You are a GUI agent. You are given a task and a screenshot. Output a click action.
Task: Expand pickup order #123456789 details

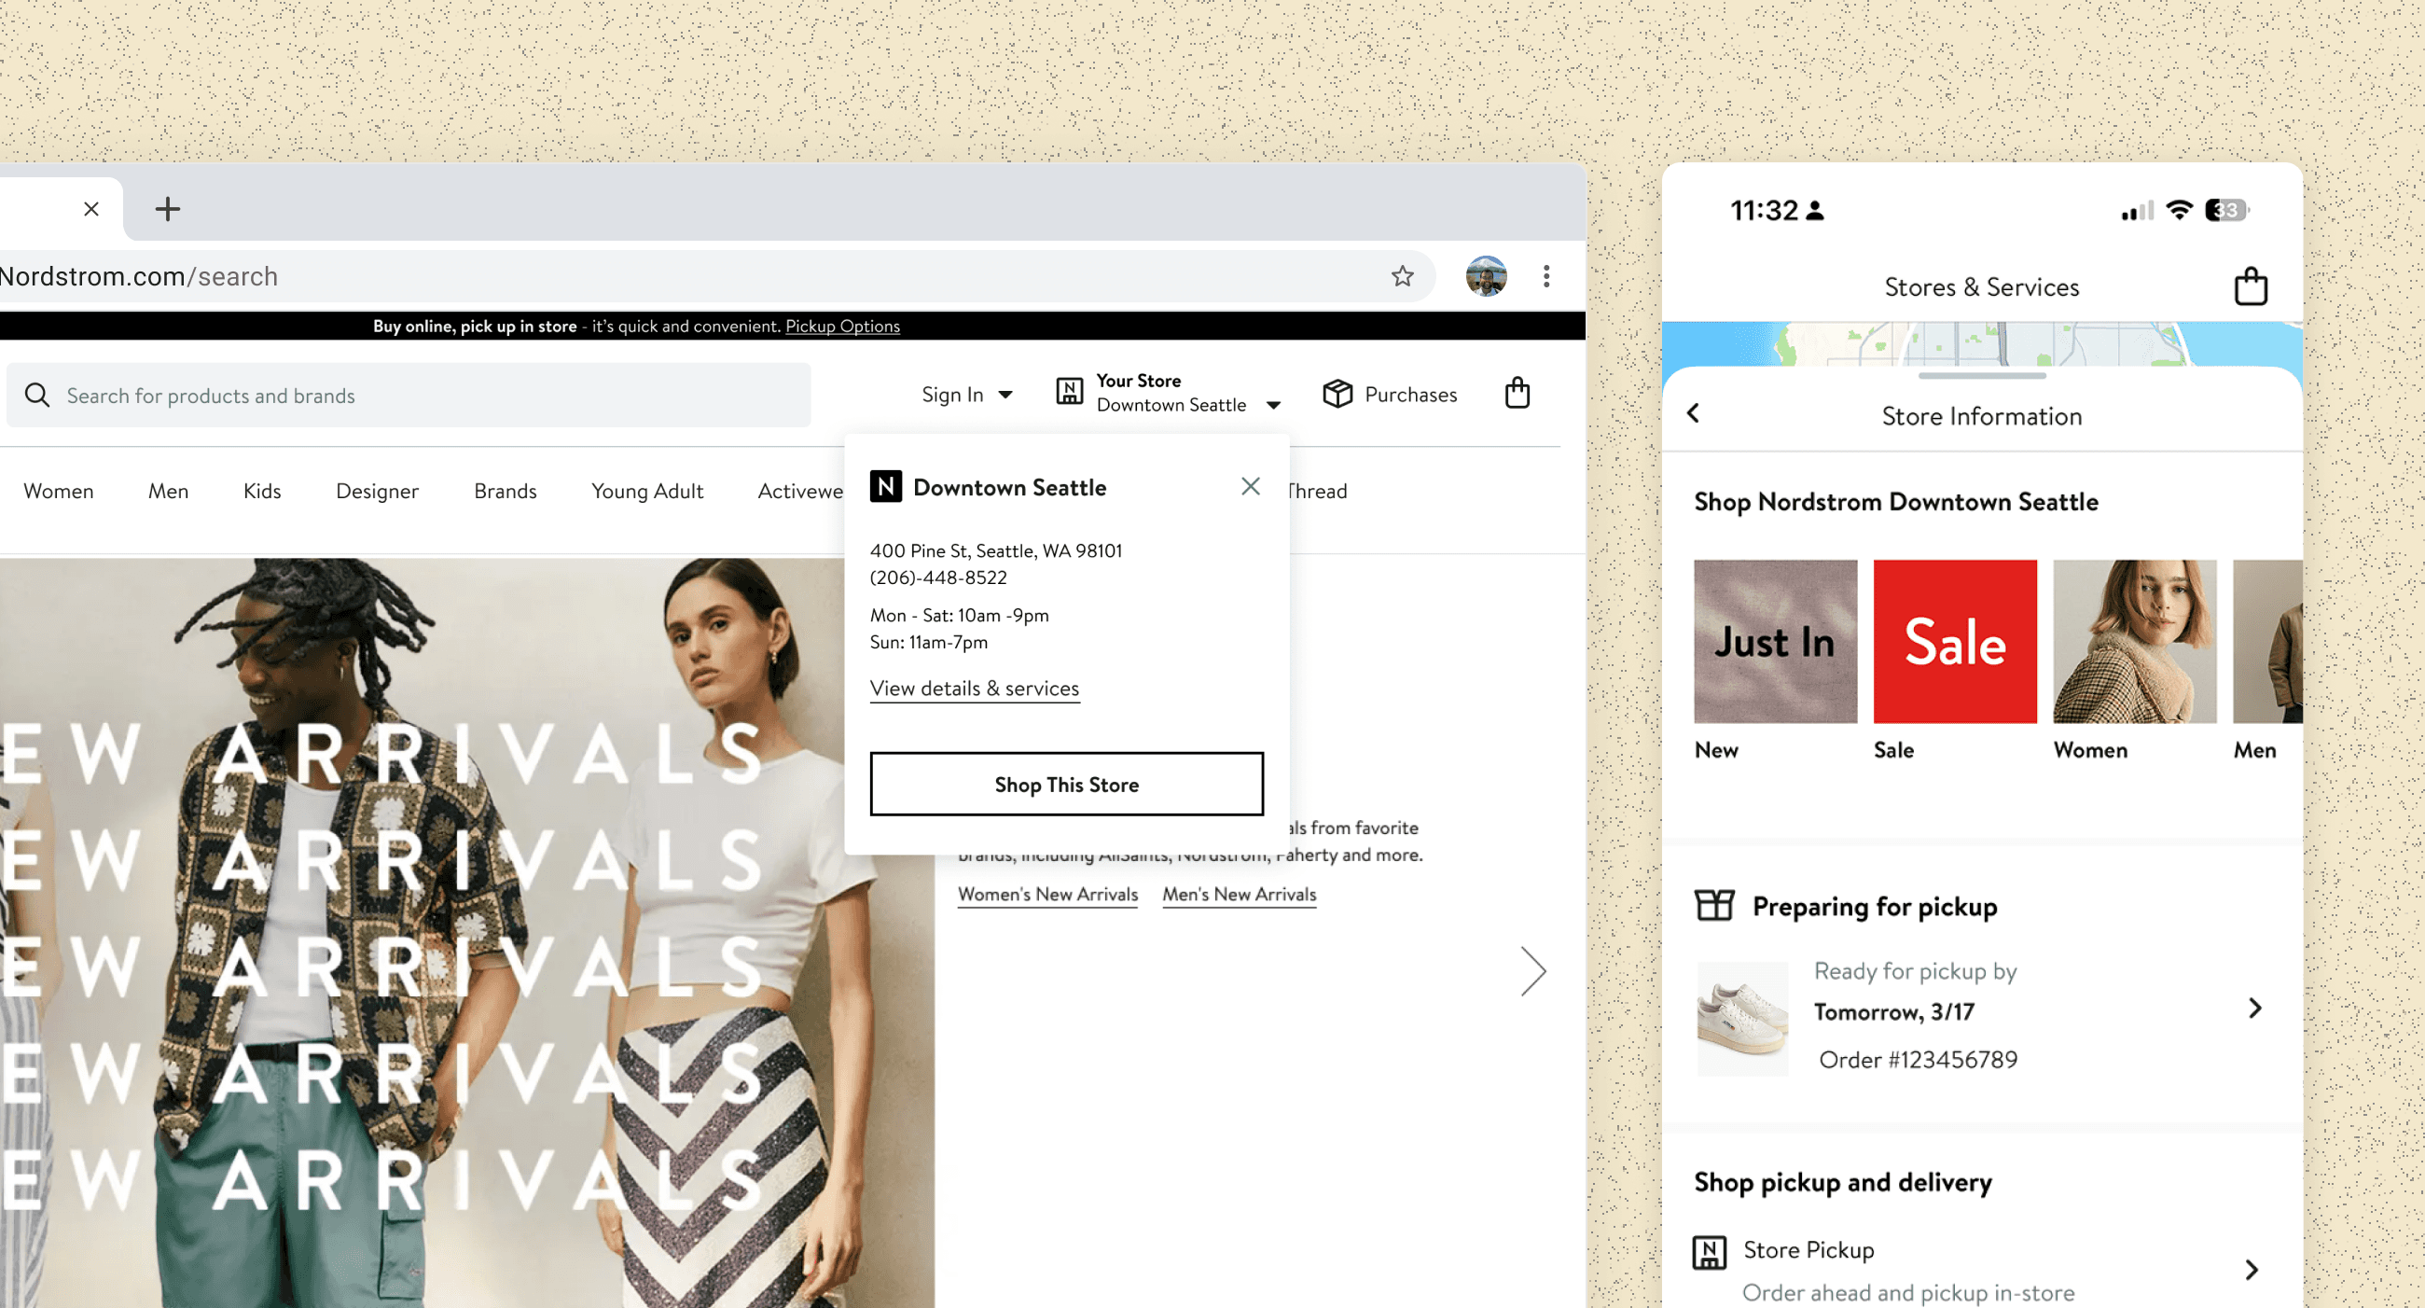pos(2253,1009)
